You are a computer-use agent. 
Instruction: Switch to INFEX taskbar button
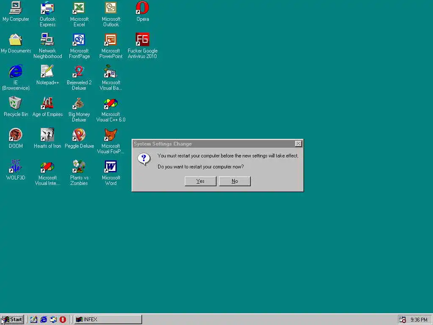[x=108, y=319]
